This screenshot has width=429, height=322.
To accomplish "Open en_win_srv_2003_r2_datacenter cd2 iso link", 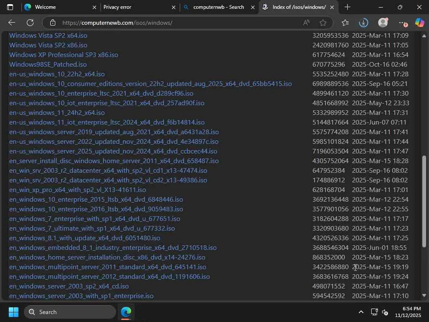I will pos(108,180).
